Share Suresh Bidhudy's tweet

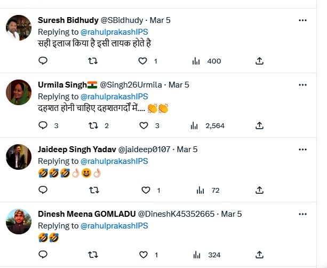click(259, 61)
